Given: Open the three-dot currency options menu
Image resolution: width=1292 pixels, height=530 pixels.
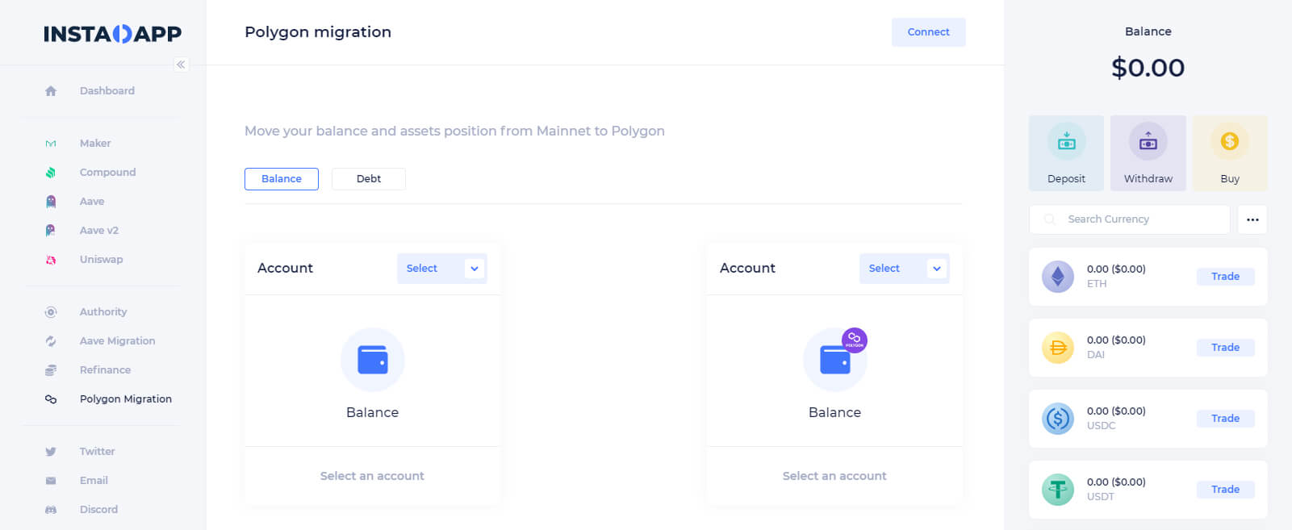Looking at the screenshot, I should (1252, 219).
